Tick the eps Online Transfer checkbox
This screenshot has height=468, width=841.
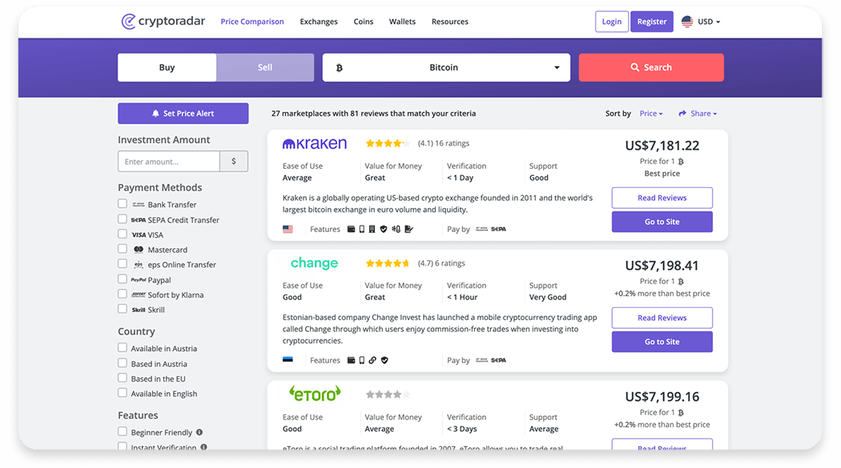[x=123, y=264]
